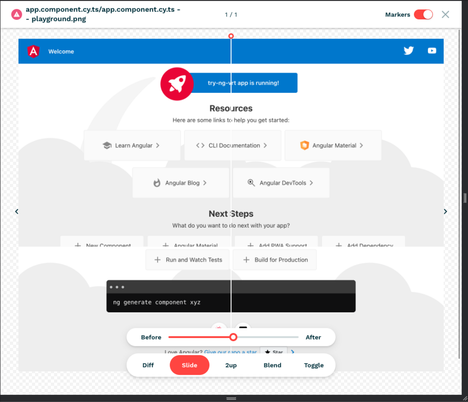468x402 pixels.
Task: Click the 1 / 1 page counter
Action: click(x=231, y=15)
